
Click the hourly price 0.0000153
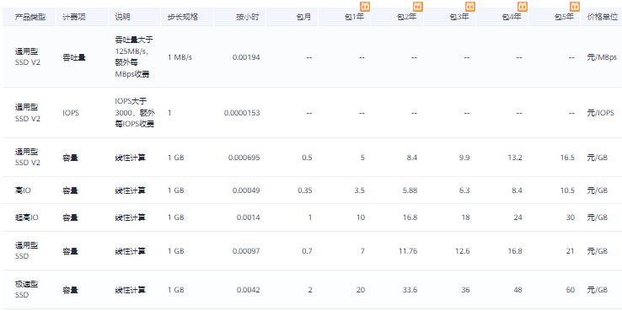coord(242,113)
